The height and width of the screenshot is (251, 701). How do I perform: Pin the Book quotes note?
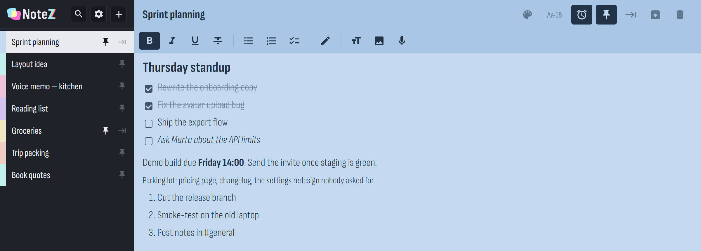122,175
